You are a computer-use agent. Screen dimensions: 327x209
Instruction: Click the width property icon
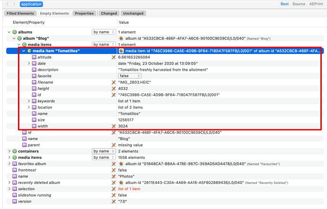[x=34, y=126]
